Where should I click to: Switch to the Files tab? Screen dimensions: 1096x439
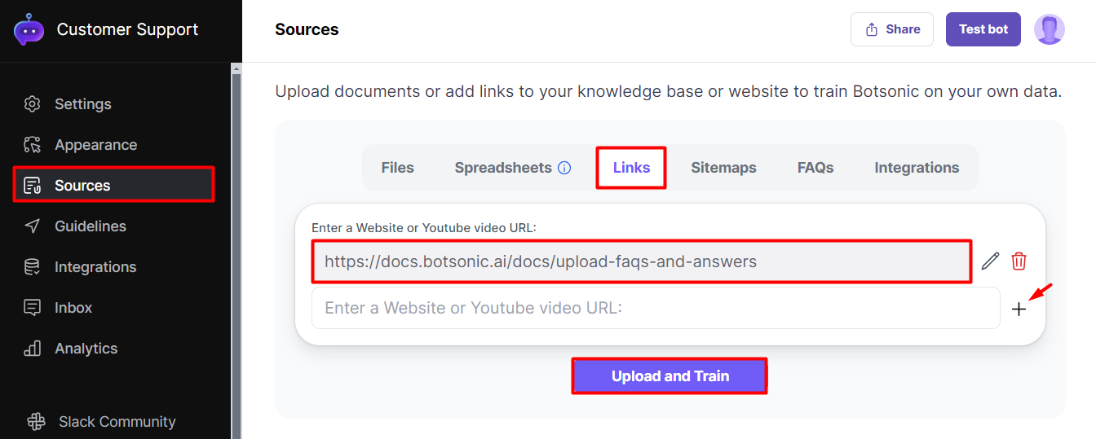tap(397, 168)
